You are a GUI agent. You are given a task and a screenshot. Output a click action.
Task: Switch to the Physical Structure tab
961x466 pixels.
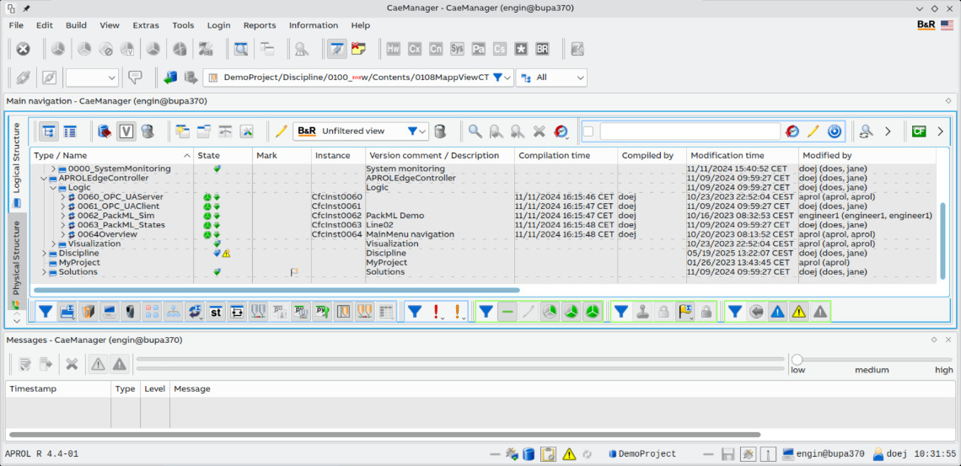16,258
